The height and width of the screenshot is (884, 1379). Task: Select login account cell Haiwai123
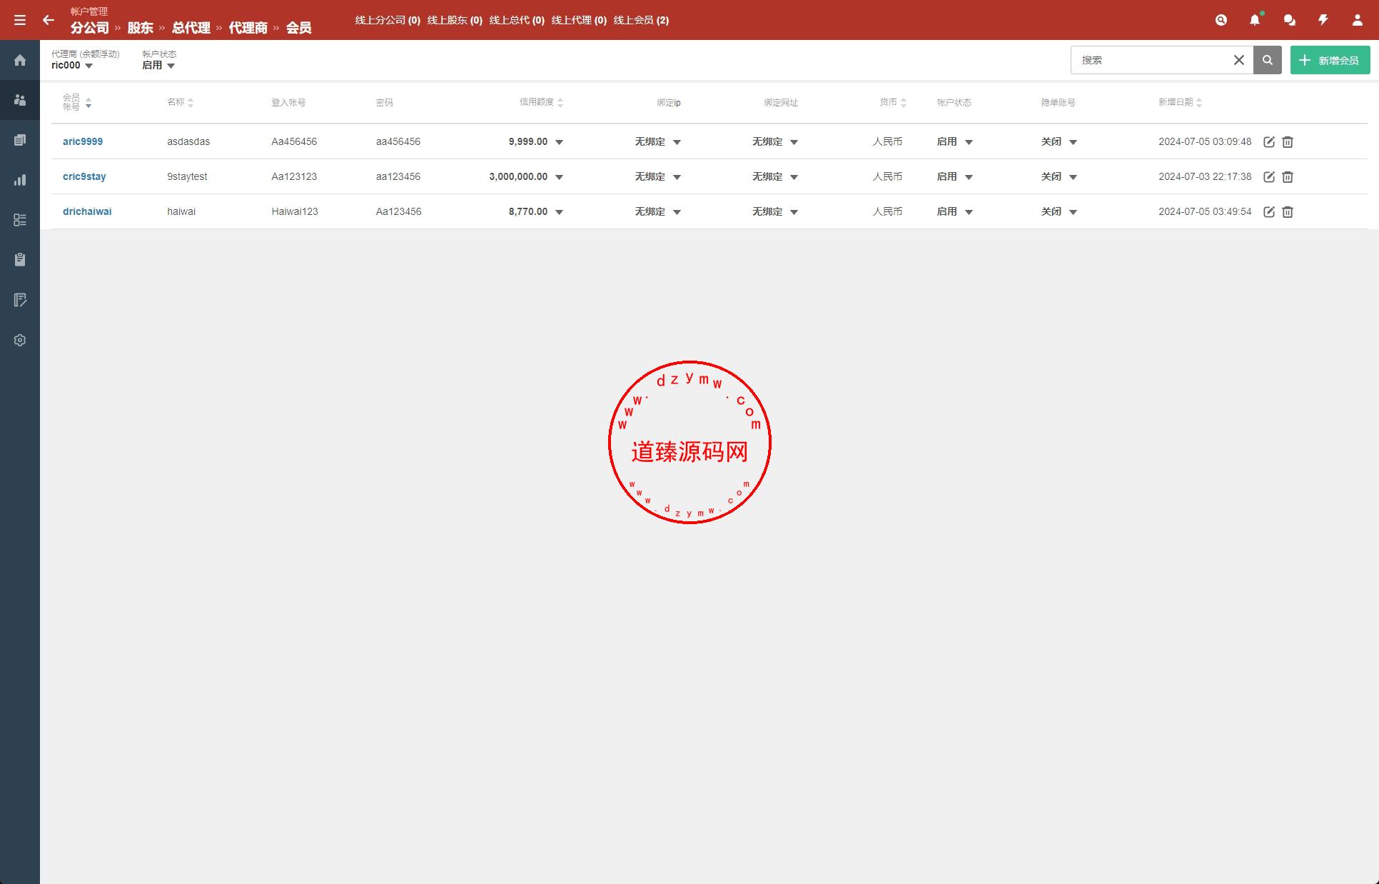(x=295, y=211)
